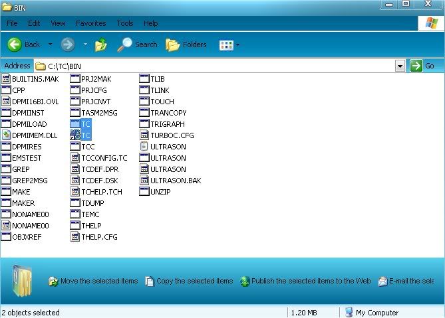Click the PRJCNVT file name
This screenshot has height=318, width=445.
pyautogui.click(x=96, y=102)
